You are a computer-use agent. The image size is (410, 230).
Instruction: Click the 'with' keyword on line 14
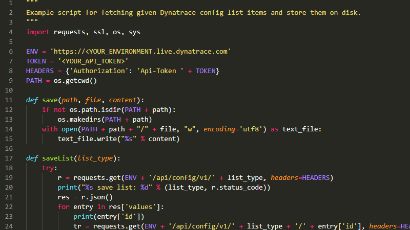(50, 129)
